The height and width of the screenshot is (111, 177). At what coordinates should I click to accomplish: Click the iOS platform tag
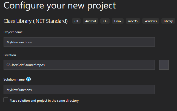(105, 21)
